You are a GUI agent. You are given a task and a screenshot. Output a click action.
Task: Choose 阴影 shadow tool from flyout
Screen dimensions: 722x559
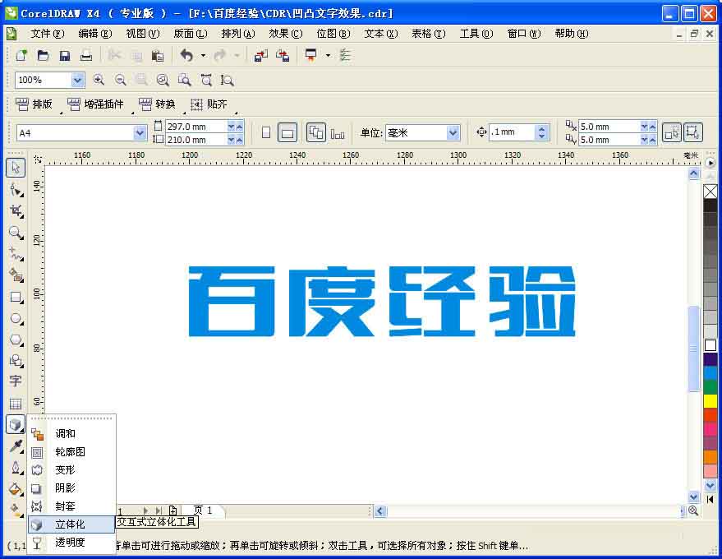[x=71, y=488]
